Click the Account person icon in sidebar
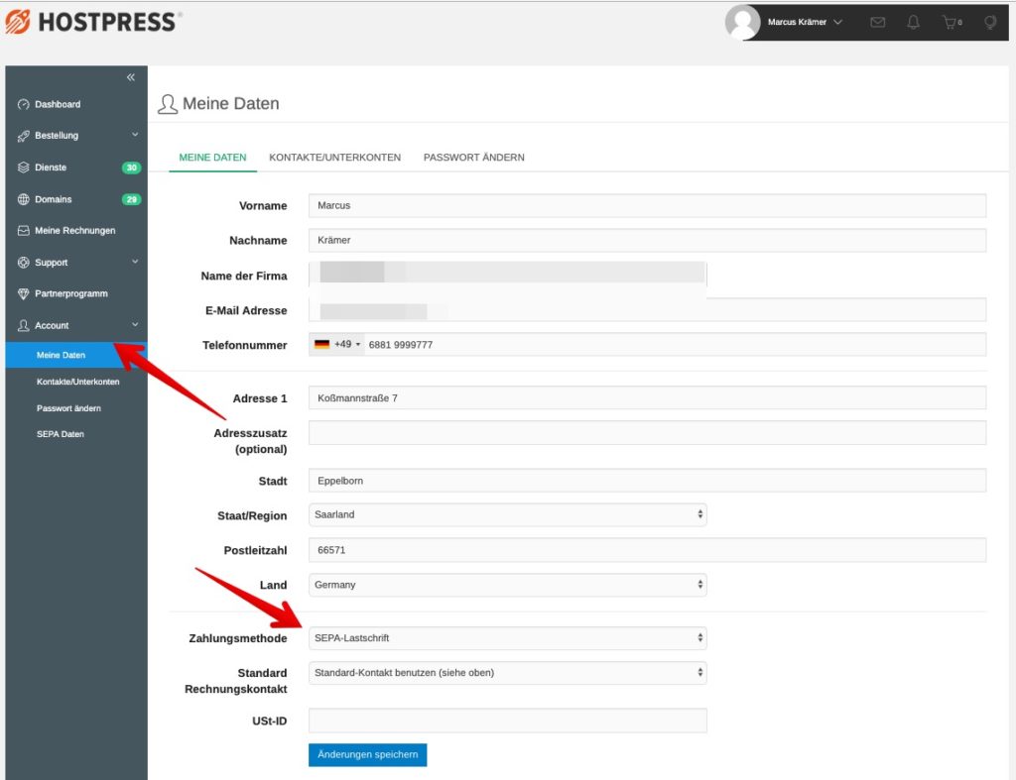Viewport: 1016px width, 780px height. click(x=24, y=326)
